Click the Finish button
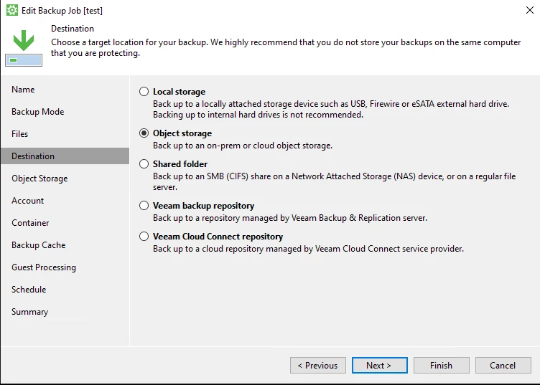Image resolution: width=540 pixels, height=385 pixels. tap(441, 365)
